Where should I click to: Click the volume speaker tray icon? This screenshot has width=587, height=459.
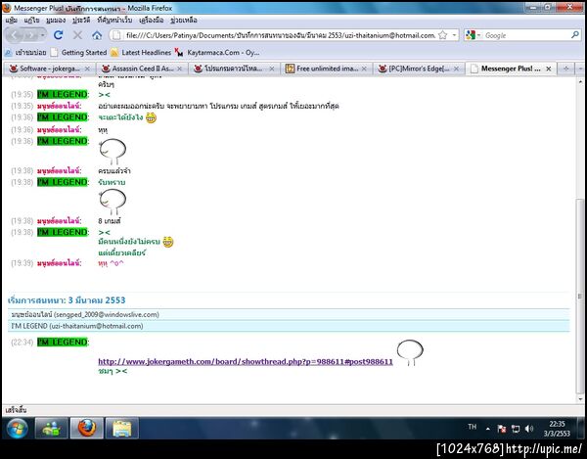(x=529, y=429)
